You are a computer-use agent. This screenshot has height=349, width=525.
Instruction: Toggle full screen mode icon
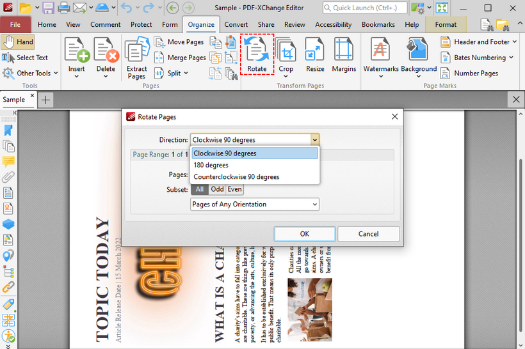coord(442,8)
